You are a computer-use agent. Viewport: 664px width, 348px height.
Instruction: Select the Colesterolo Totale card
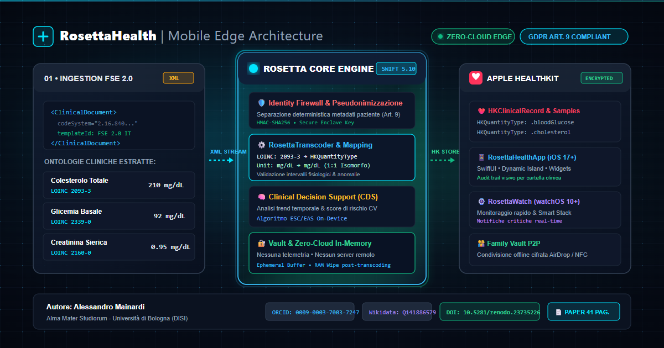click(119, 185)
